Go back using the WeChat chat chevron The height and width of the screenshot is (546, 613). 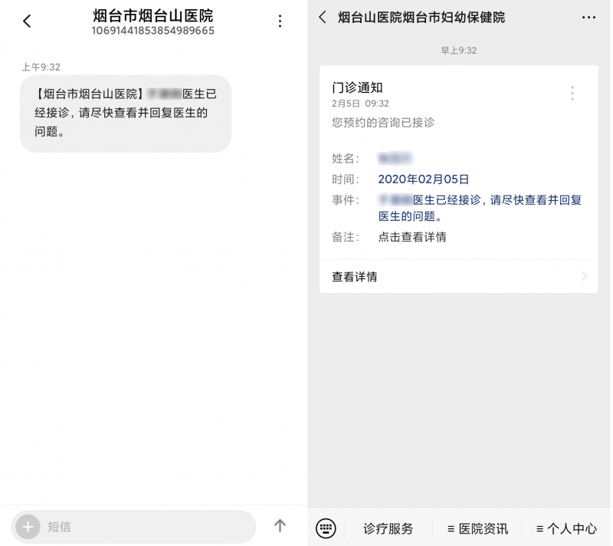(323, 17)
